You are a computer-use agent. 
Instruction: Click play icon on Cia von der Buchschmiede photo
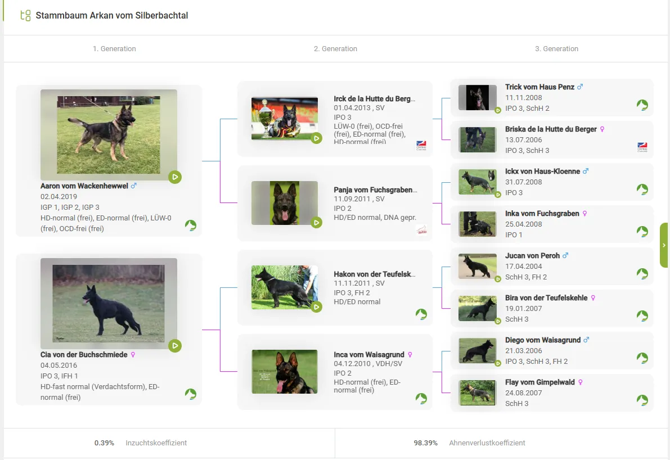click(x=175, y=345)
